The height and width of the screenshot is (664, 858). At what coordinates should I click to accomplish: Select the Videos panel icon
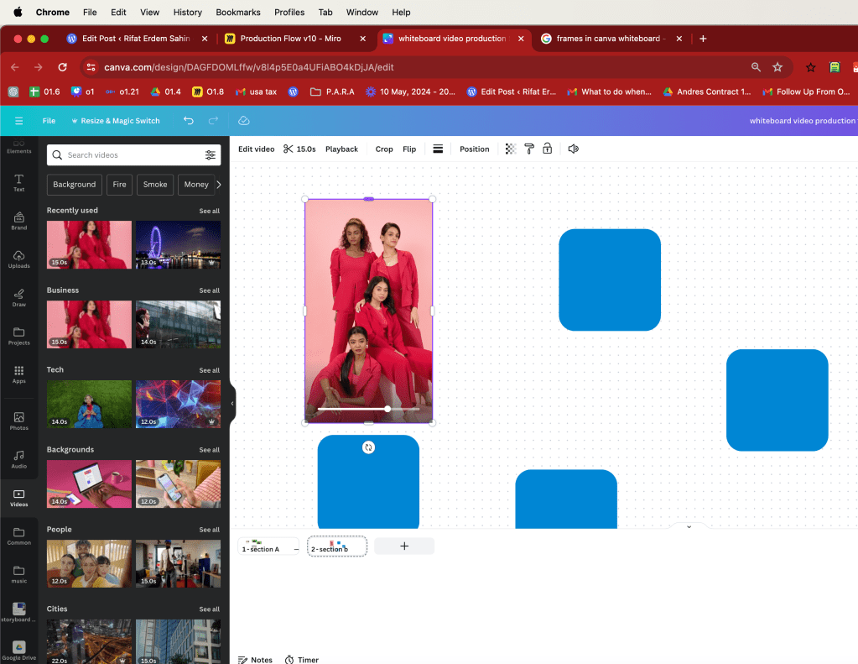point(18,498)
